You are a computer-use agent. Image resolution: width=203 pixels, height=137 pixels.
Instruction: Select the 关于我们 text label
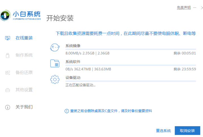[24, 107]
